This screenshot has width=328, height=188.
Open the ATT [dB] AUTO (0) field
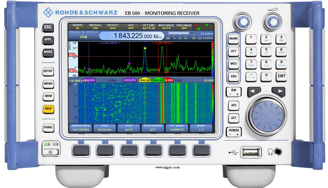click(x=149, y=27)
